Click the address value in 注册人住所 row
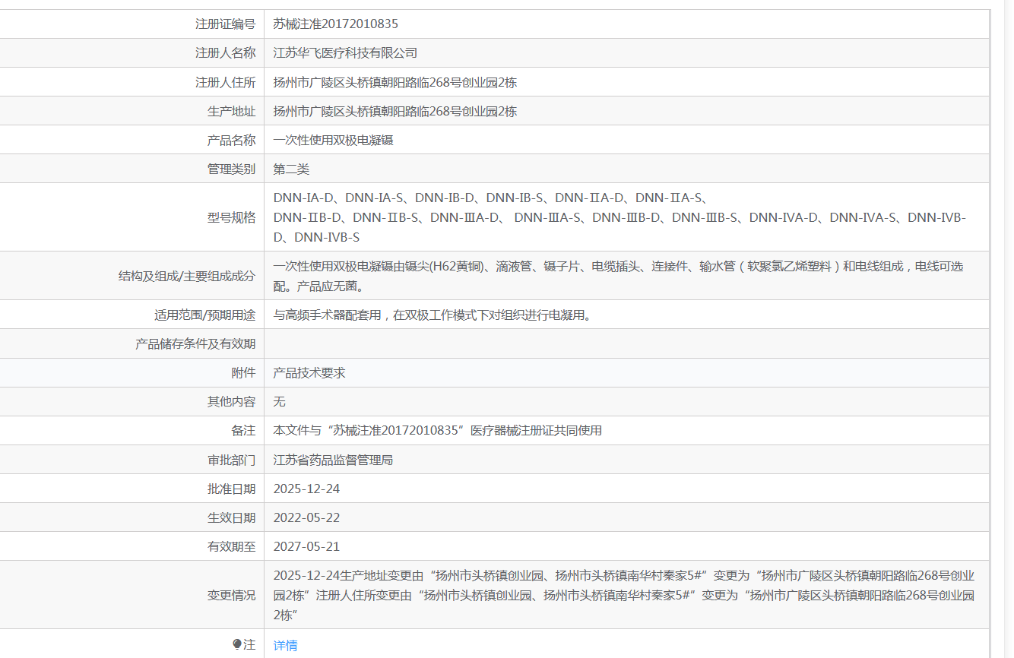The height and width of the screenshot is (658, 1014). [395, 82]
